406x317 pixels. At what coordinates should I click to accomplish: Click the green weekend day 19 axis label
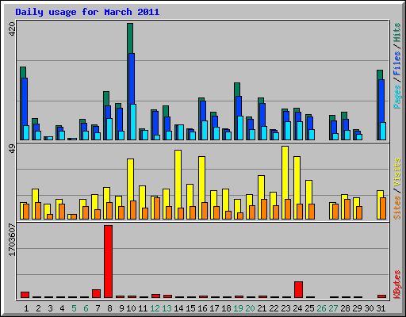pos(238,308)
